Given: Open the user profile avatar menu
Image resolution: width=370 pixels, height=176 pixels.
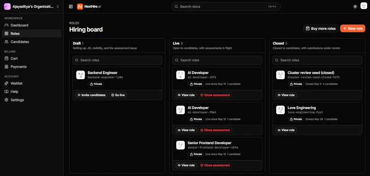Looking at the screenshot, I should point(364,6).
